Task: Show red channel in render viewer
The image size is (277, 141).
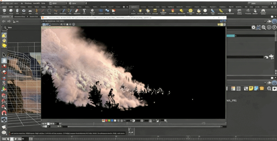Action: [x=107, y=121]
